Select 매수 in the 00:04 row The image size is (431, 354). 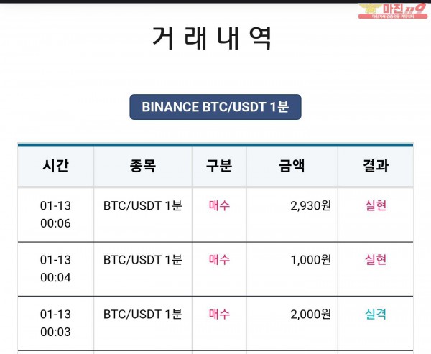(x=219, y=259)
